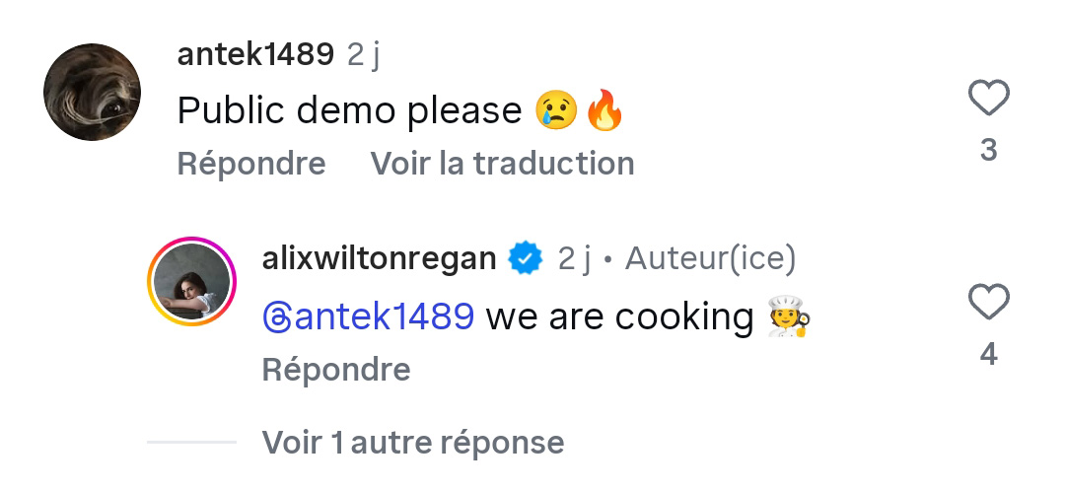Click the 2 j timestamp on antek1489's comment
The width and height of the screenshot is (1065, 491).
pos(363,55)
